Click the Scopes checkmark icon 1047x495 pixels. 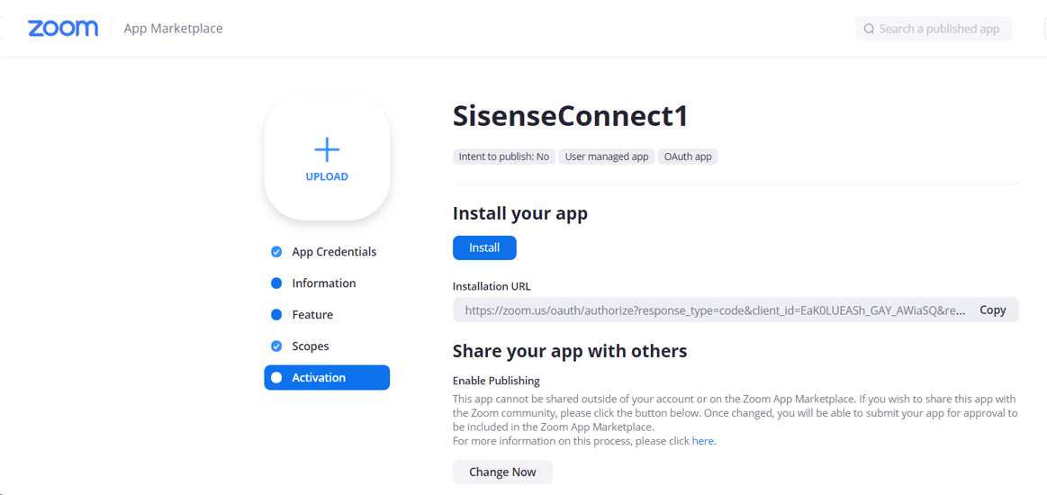(x=276, y=346)
